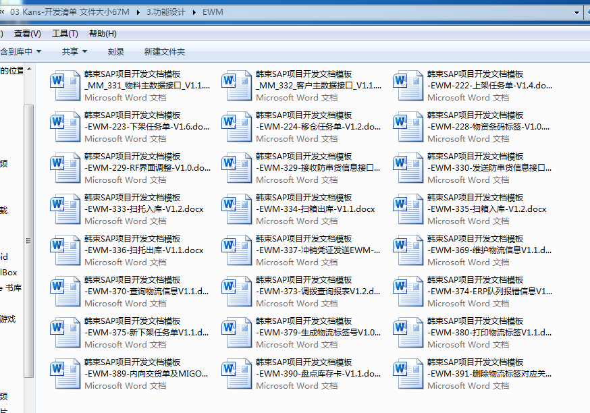
Task: Select Word icon of EWM-369-维护物流信息
Action: point(408,250)
